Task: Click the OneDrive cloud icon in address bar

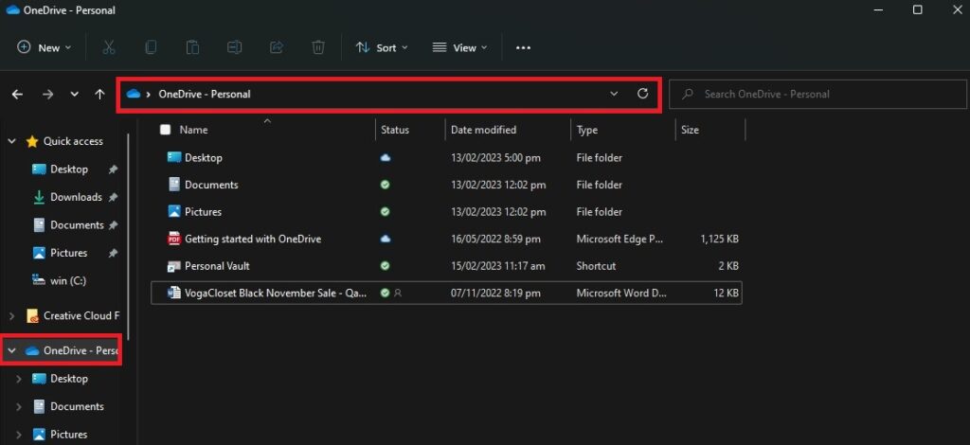Action: point(133,94)
